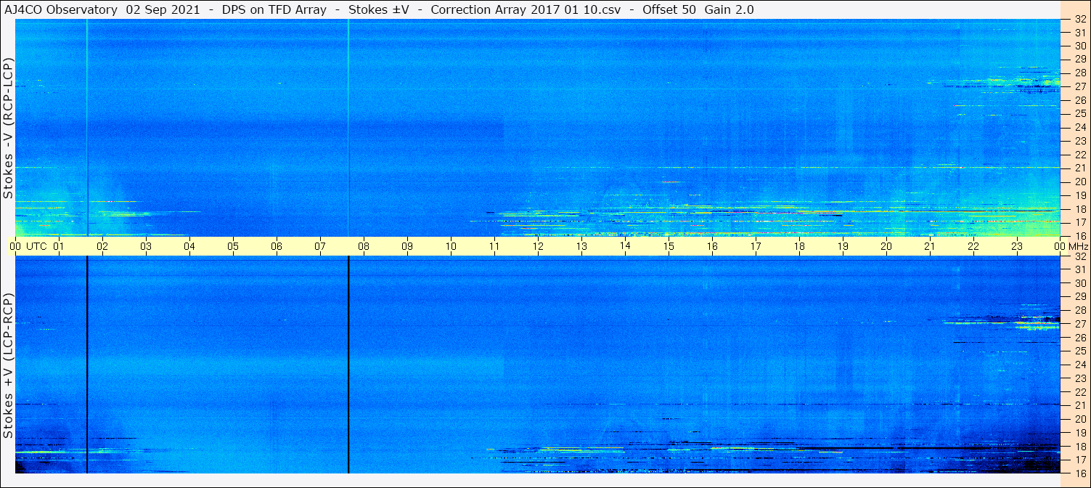Click the 20 MHz label of the Stokes +V panel
Viewport: 1091px width, 488px height.
[1080, 419]
